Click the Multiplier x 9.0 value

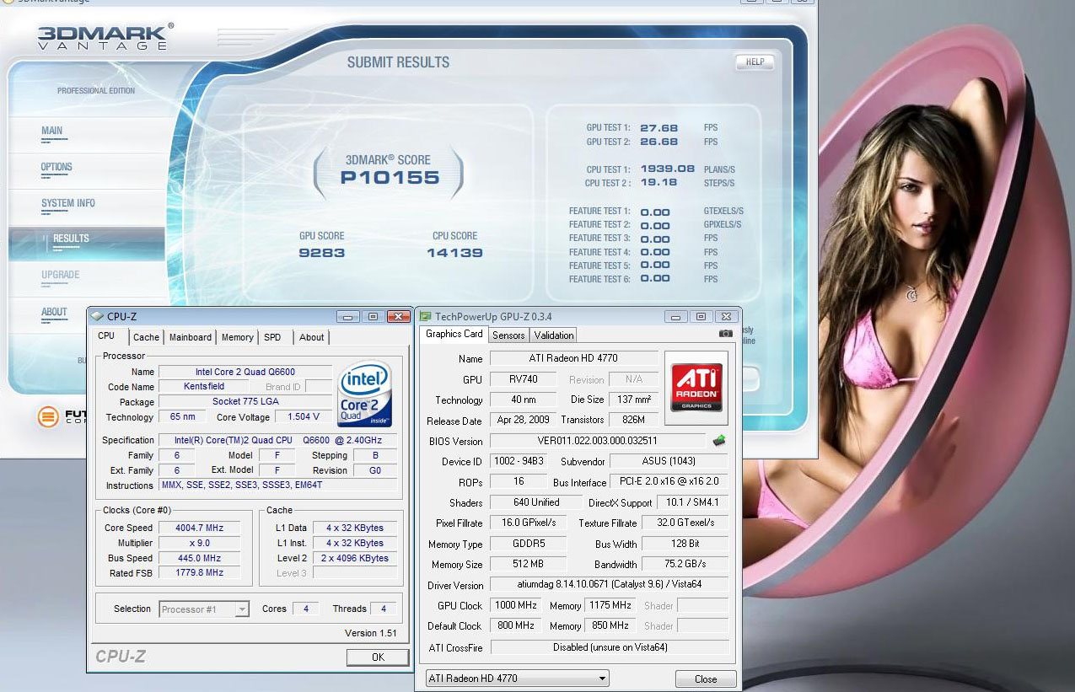(x=198, y=543)
